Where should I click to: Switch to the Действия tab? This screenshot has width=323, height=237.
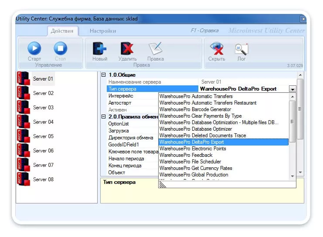coord(63,31)
